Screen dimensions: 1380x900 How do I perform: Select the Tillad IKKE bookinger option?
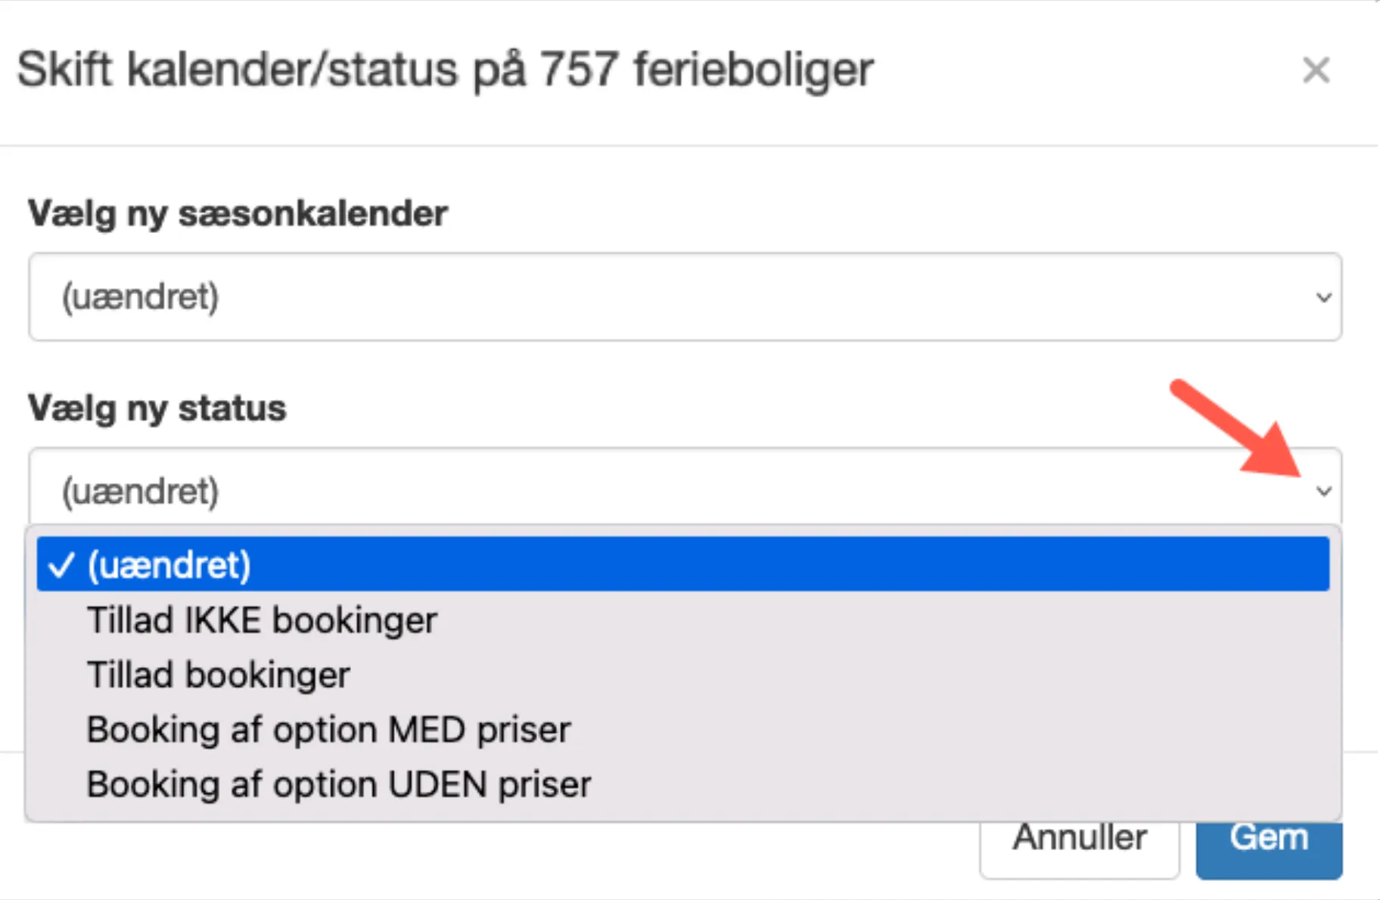click(x=262, y=620)
